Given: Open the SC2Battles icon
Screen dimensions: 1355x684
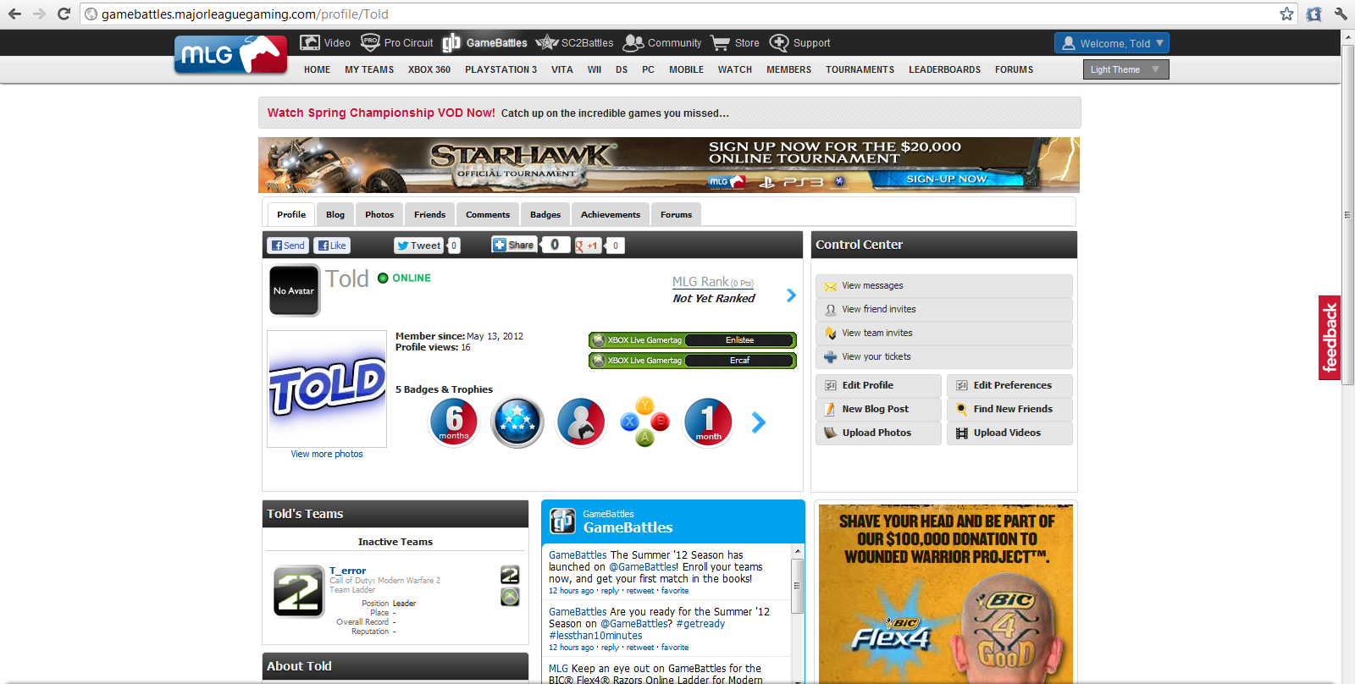Looking at the screenshot, I should point(546,42).
